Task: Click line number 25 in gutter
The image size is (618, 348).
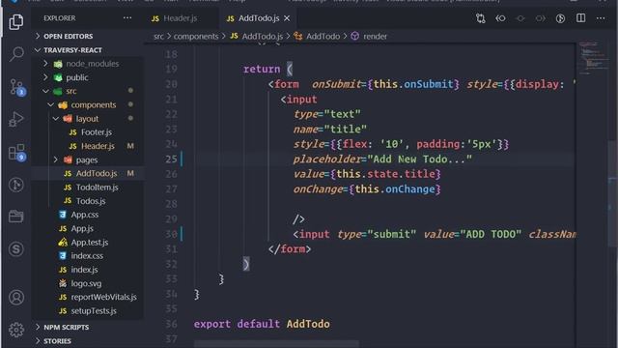Action: [171, 159]
